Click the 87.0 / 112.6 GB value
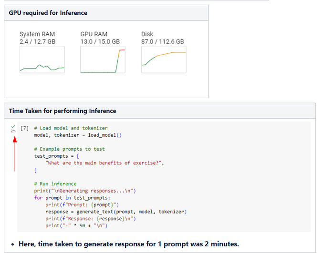334x253 pixels. point(163,41)
